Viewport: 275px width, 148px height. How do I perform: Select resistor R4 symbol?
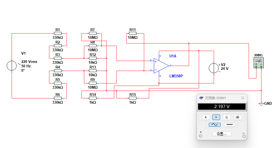point(58,71)
